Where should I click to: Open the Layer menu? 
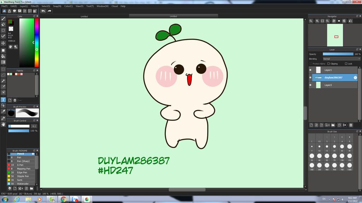coord(24,6)
